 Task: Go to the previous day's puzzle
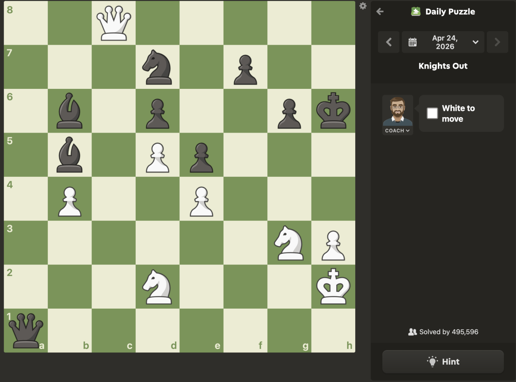[389, 42]
